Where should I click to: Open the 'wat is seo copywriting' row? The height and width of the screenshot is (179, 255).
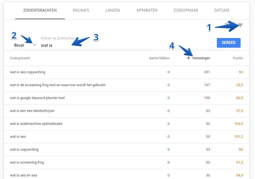coord(126,72)
